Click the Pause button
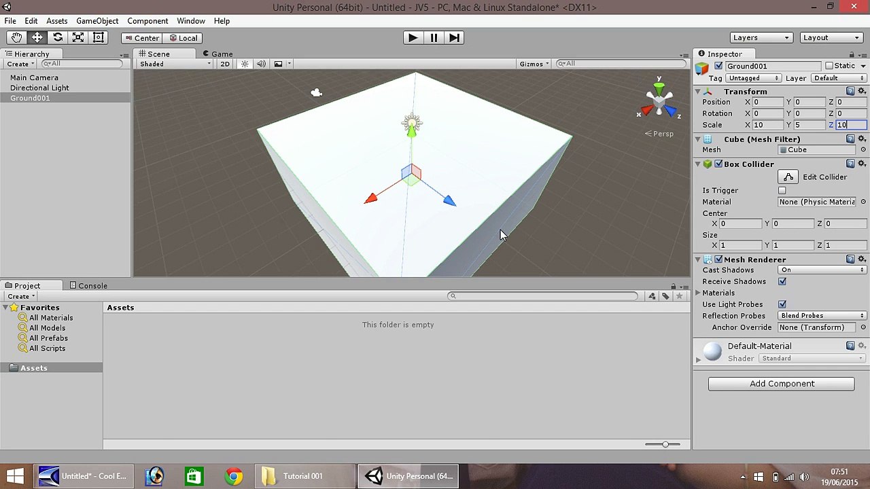 point(434,38)
